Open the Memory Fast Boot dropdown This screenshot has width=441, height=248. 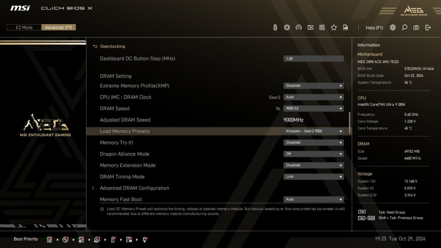[314, 199]
